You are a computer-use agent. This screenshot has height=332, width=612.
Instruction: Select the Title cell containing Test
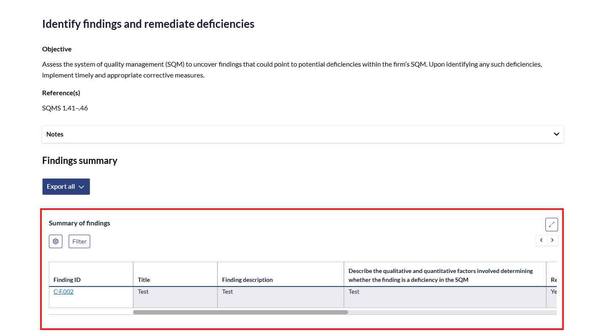175,297
